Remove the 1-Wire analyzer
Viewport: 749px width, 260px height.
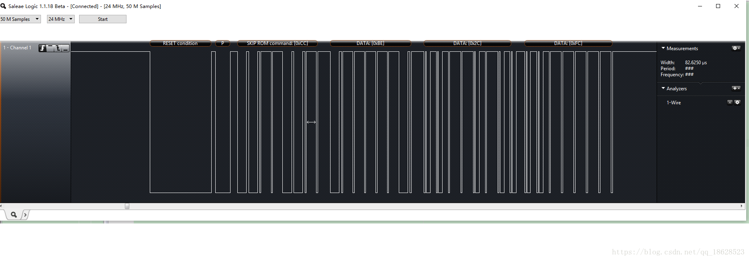[x=730, y=102]
